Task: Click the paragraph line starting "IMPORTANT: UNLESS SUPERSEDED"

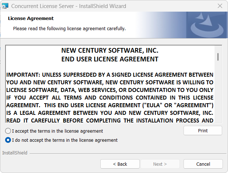Action: click(110, 75)
